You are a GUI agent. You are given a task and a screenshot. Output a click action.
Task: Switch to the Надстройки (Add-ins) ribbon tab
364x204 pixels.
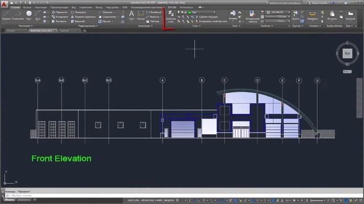(x=113, y=7)
